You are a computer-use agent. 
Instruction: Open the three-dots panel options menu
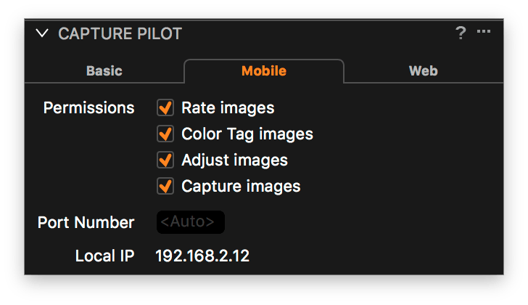point(484,31)
